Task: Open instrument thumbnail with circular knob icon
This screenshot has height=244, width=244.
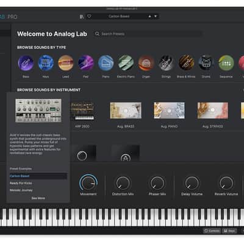Action: pyautogui.click(x=82, y=154)
